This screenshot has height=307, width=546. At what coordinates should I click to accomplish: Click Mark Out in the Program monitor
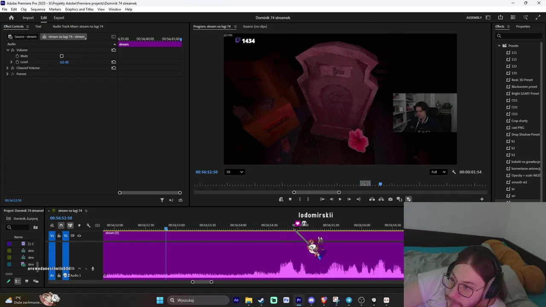tap(308, 199)
